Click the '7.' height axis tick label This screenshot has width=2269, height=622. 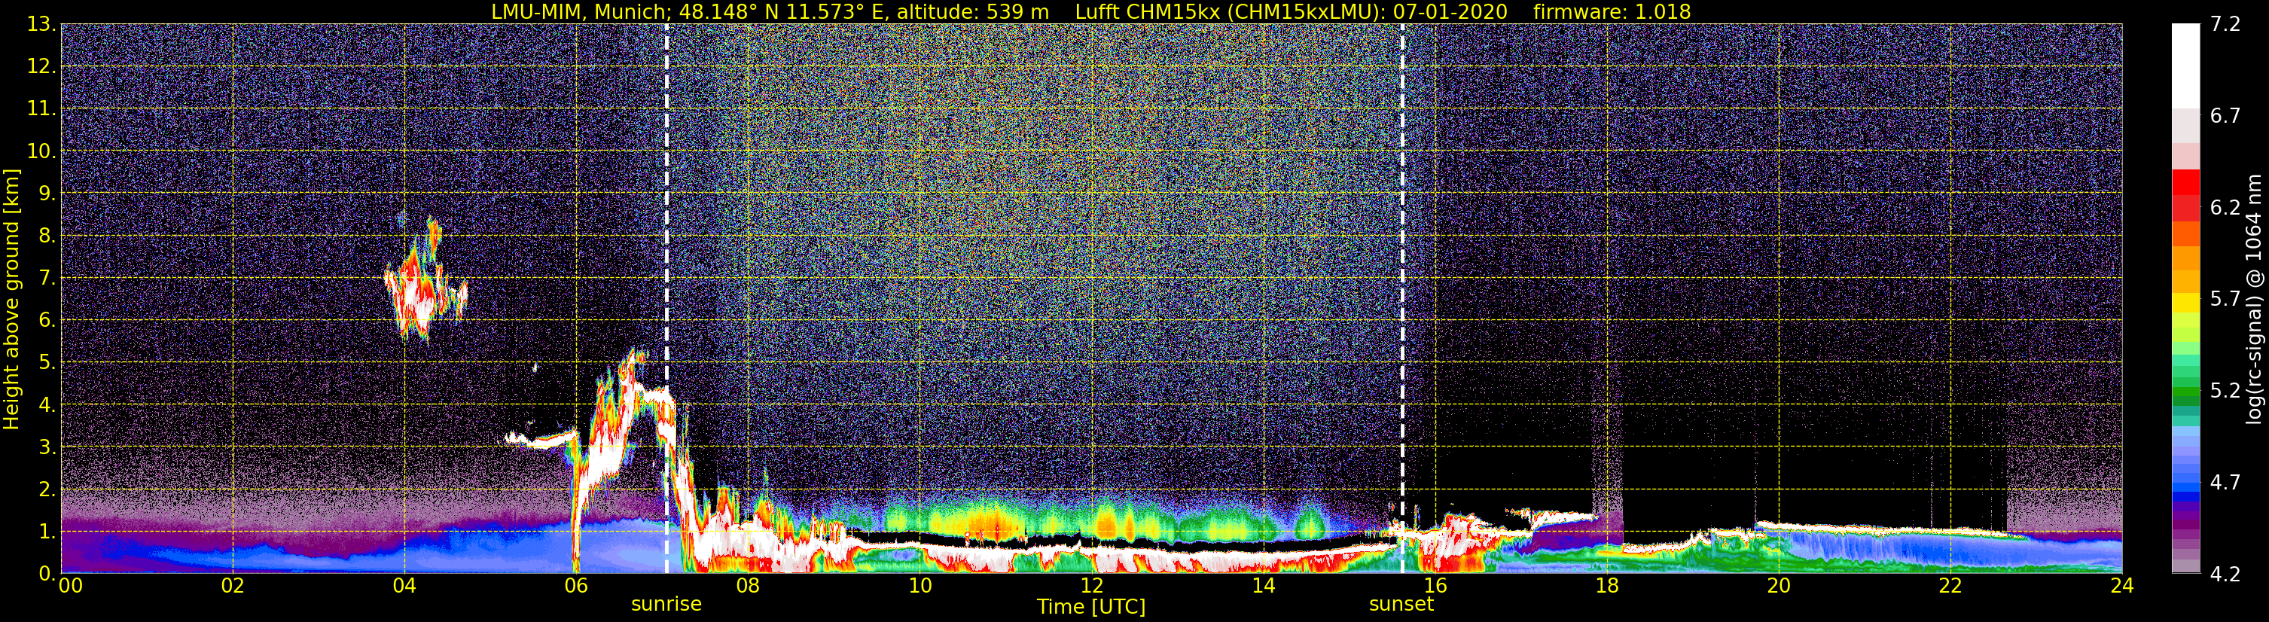[x=47, y=278]
